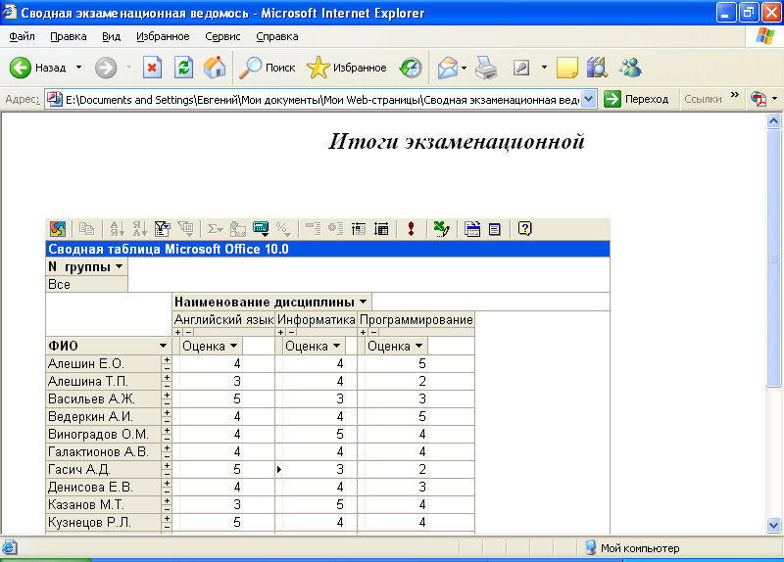This screenshot has width=784, height=562.
Task: Open the Сервис menu
Action: click(x=222, y=36)
